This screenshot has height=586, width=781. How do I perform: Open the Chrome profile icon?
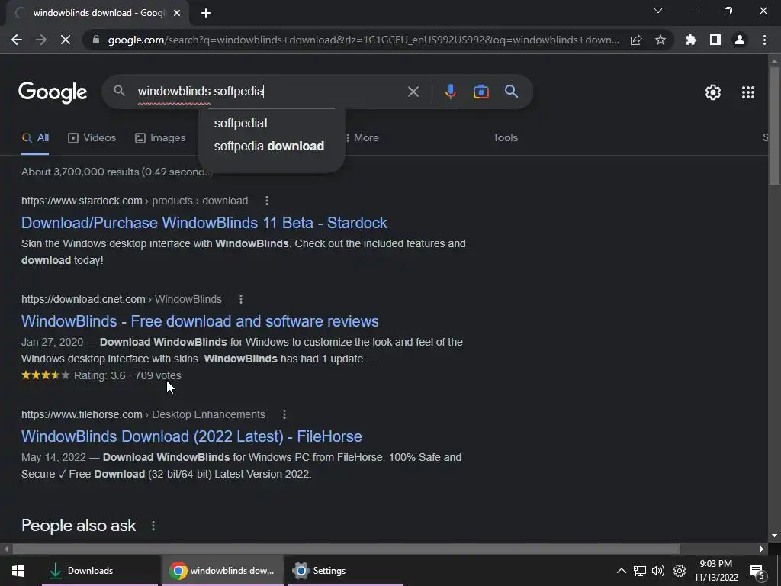coord(740,40)
